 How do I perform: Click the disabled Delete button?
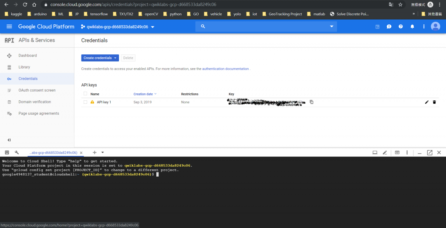tap(128, 58)
